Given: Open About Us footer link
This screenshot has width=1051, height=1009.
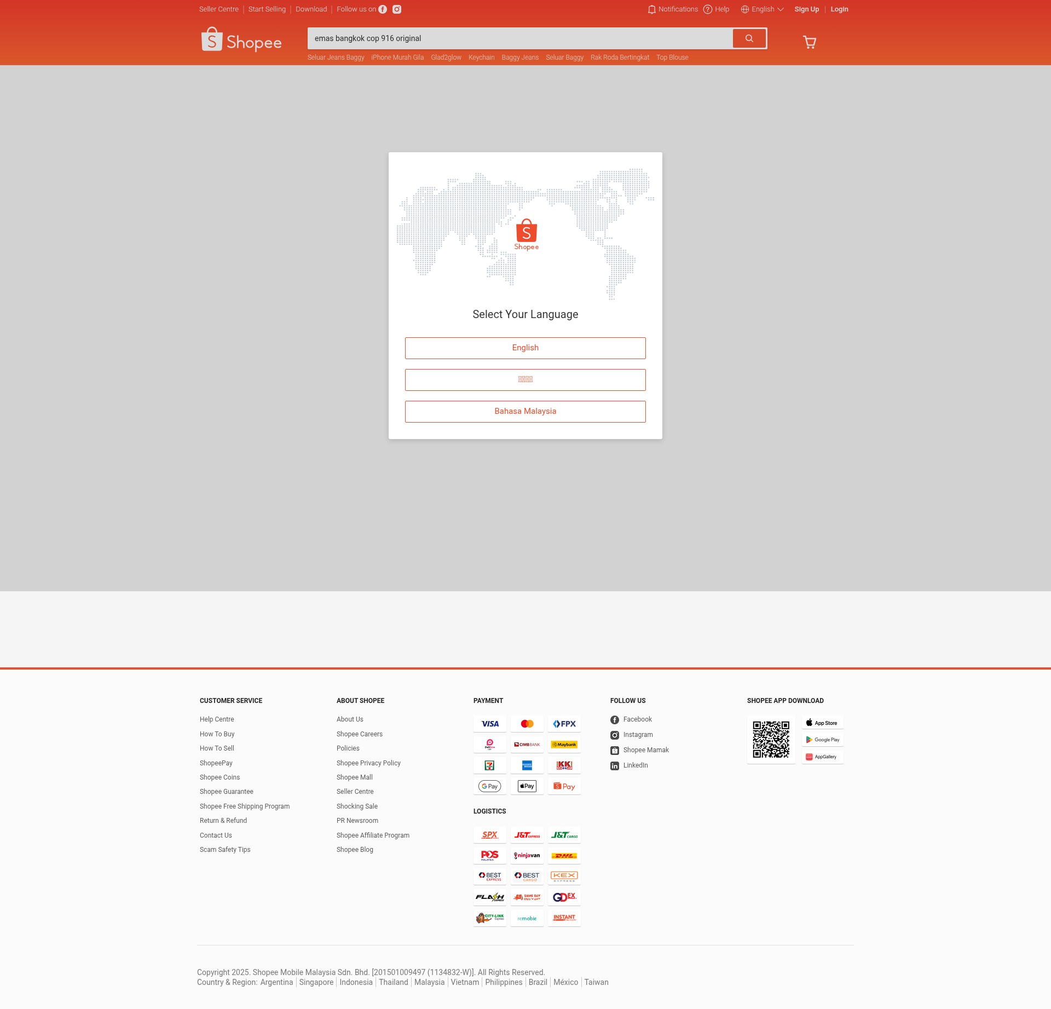Looking at the screenshot, I should [x=350, y=719].
